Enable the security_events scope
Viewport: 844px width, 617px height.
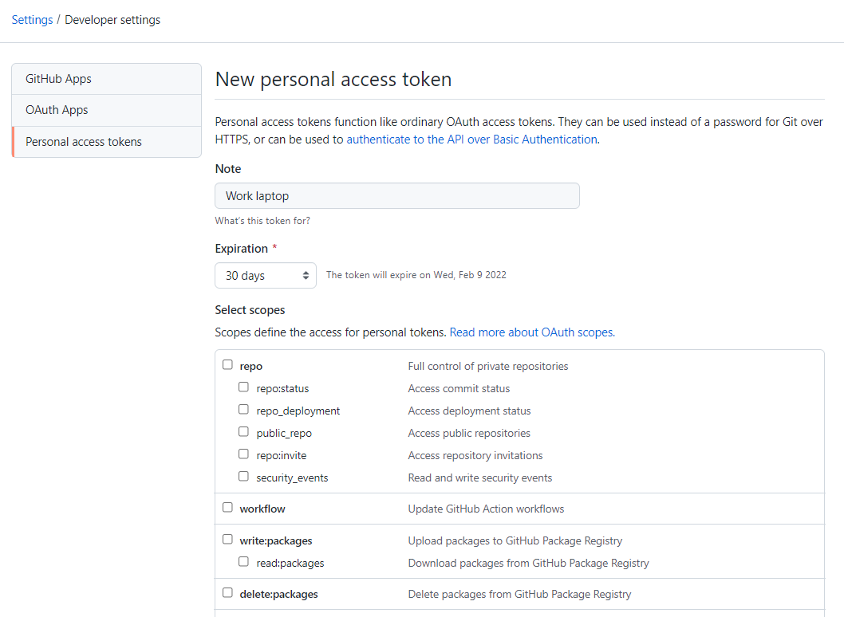244,477
